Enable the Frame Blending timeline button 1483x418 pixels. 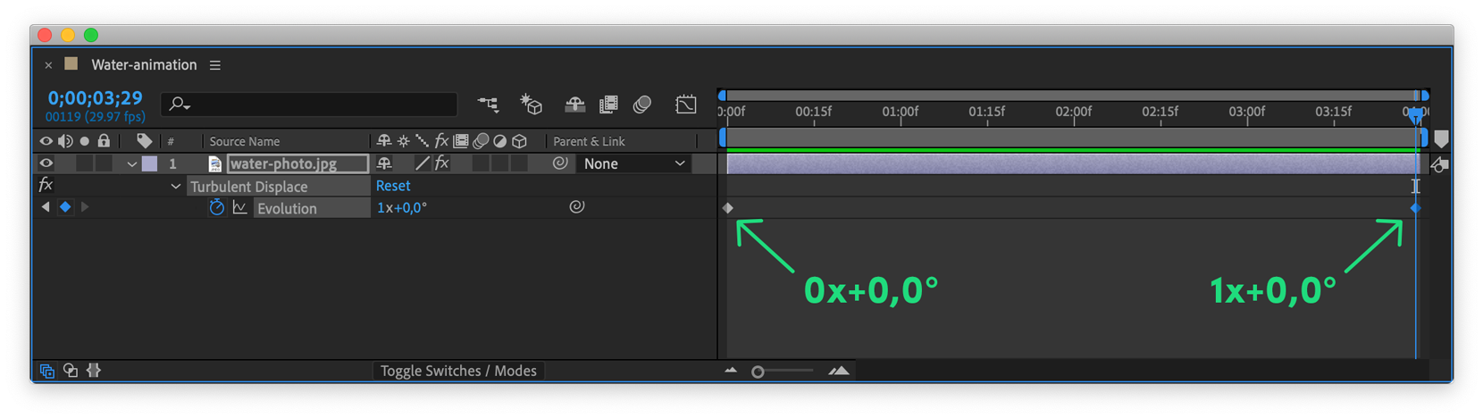click(608, 104)
